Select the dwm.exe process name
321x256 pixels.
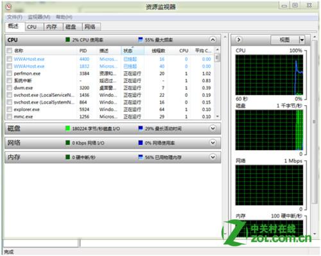(23, 88)
